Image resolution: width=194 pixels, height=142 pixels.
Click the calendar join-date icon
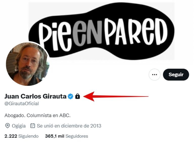(x=33, y=126)
